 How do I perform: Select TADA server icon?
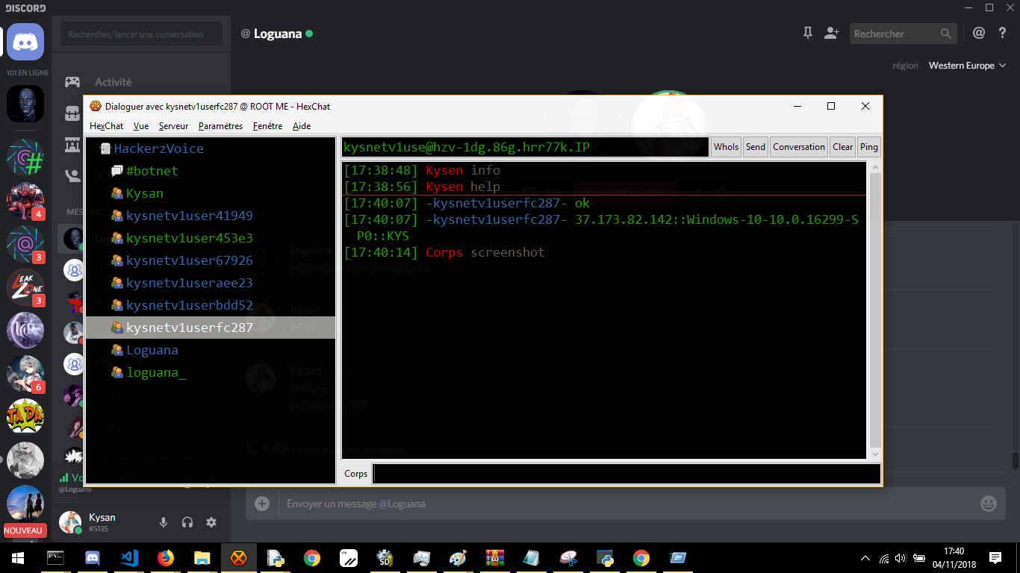pyautogui.click(x=25, y=416)
